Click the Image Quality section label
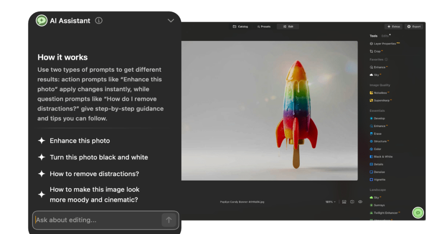Image resolution: width=447 pixels, height=234 pixels. pos(380,85)
